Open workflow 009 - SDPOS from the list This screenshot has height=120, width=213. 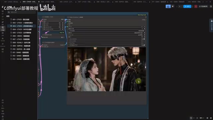pyautogui.click(x=22, y=46)
